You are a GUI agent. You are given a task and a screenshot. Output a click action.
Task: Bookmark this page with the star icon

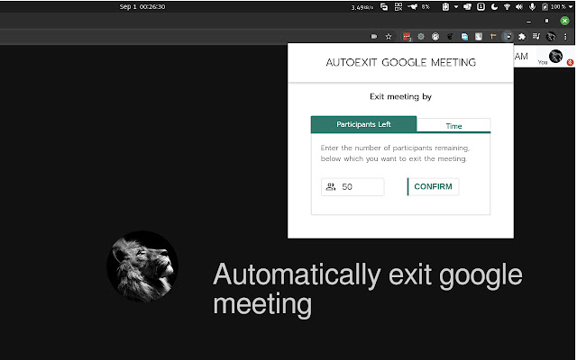point(389,36)
